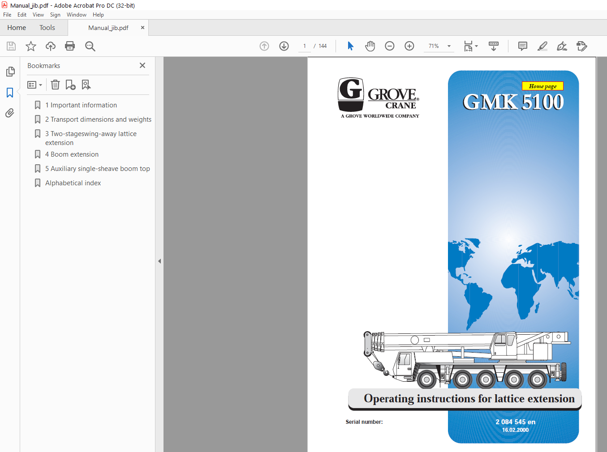Screen dimensions: 607x452
Task: Go to previous page arrow
Action: (x=264, y=46)
